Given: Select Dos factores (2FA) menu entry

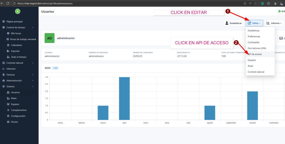Looking at the screenshot, I should click(x=257, y=48).
